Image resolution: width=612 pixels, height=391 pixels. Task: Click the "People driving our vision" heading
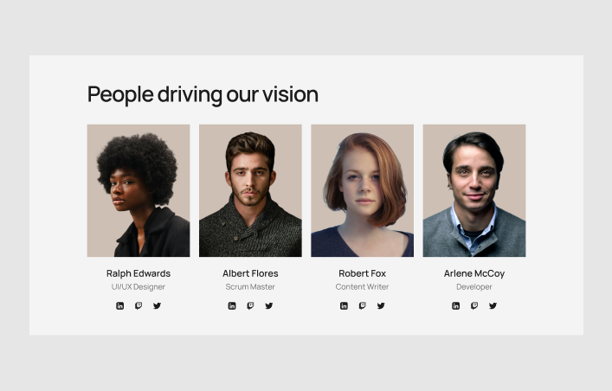point(203,95)
